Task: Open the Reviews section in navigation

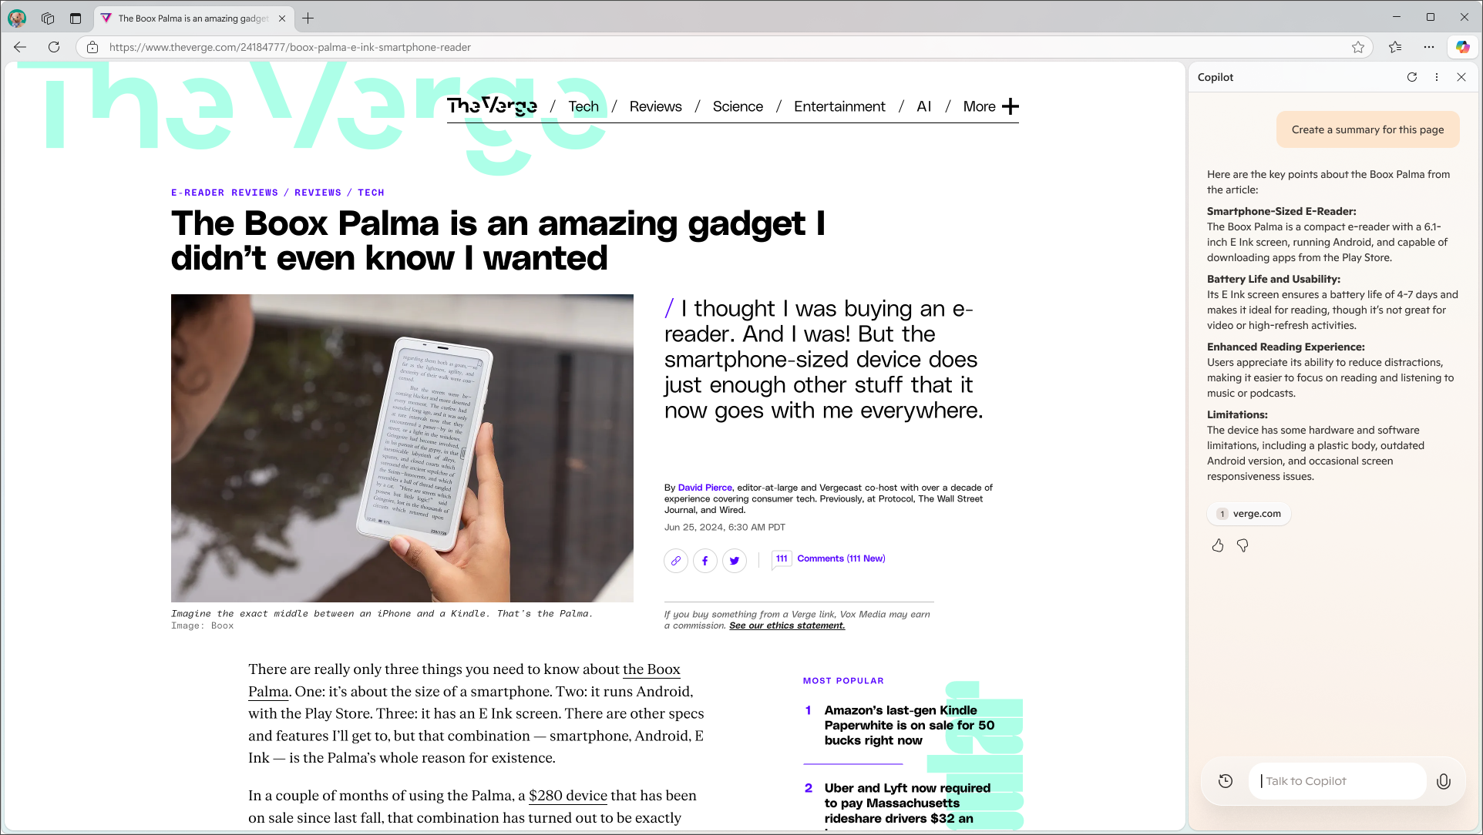Action: click(x=656, y=105)
